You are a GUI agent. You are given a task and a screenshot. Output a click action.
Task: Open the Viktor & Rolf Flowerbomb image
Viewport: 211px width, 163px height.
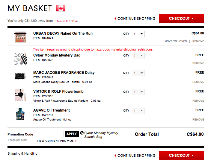(20, 95)
